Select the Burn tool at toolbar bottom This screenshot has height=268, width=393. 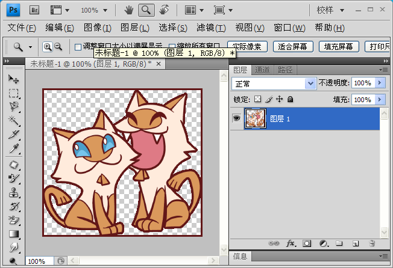[13, 261]
